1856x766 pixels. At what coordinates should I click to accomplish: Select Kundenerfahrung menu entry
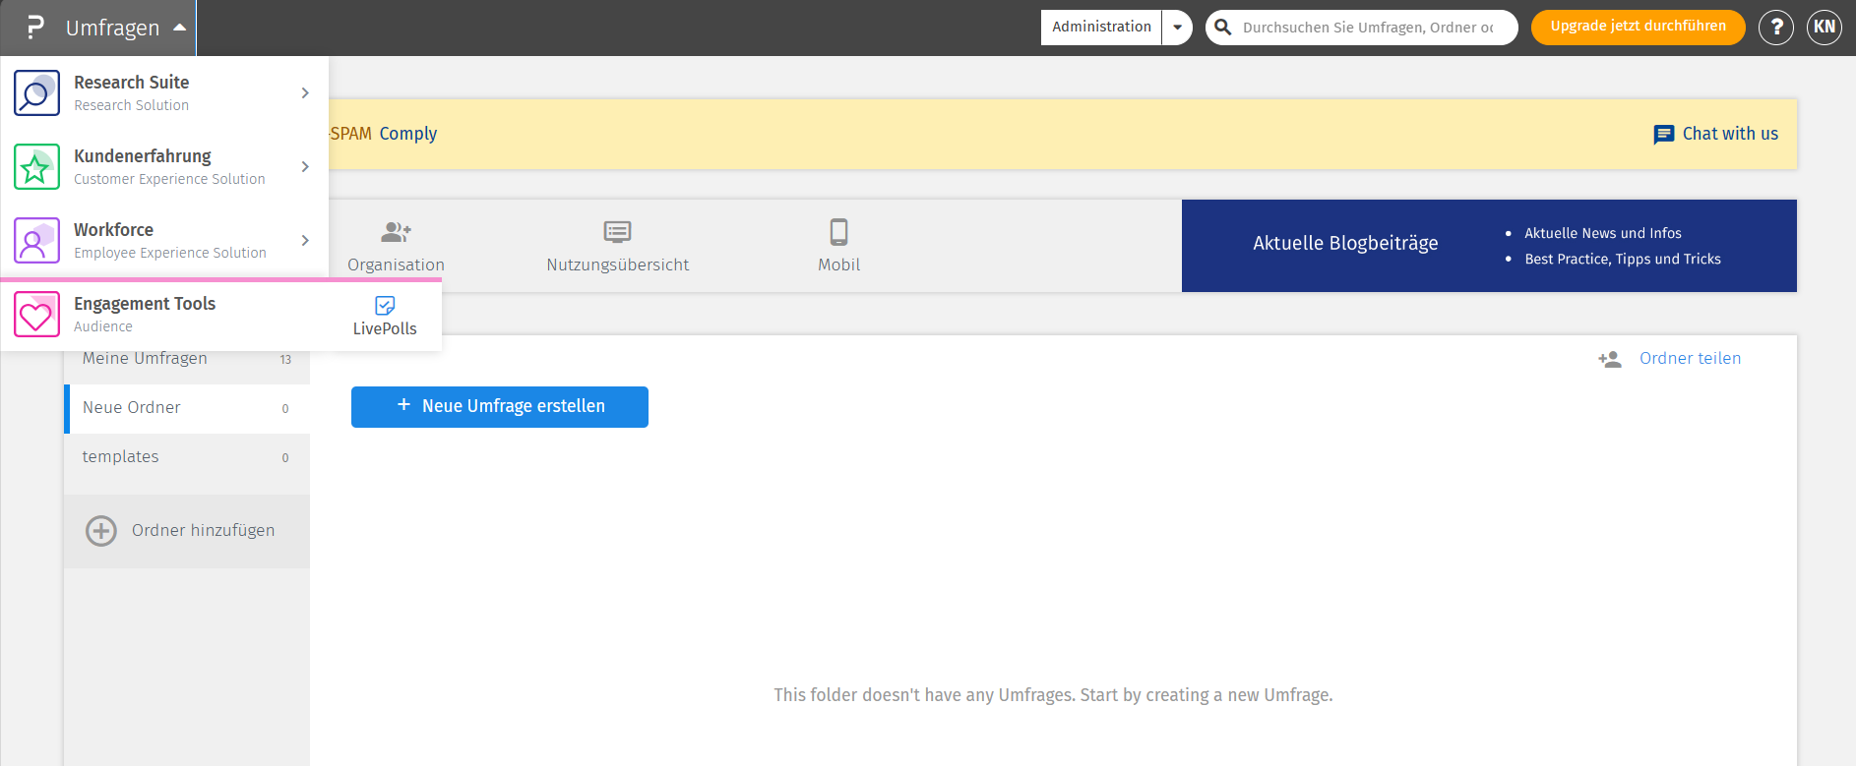(x=164, y=167)
